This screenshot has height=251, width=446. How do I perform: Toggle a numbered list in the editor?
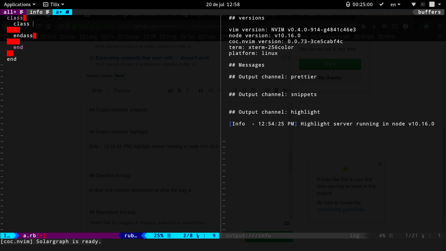pos(244,91)
